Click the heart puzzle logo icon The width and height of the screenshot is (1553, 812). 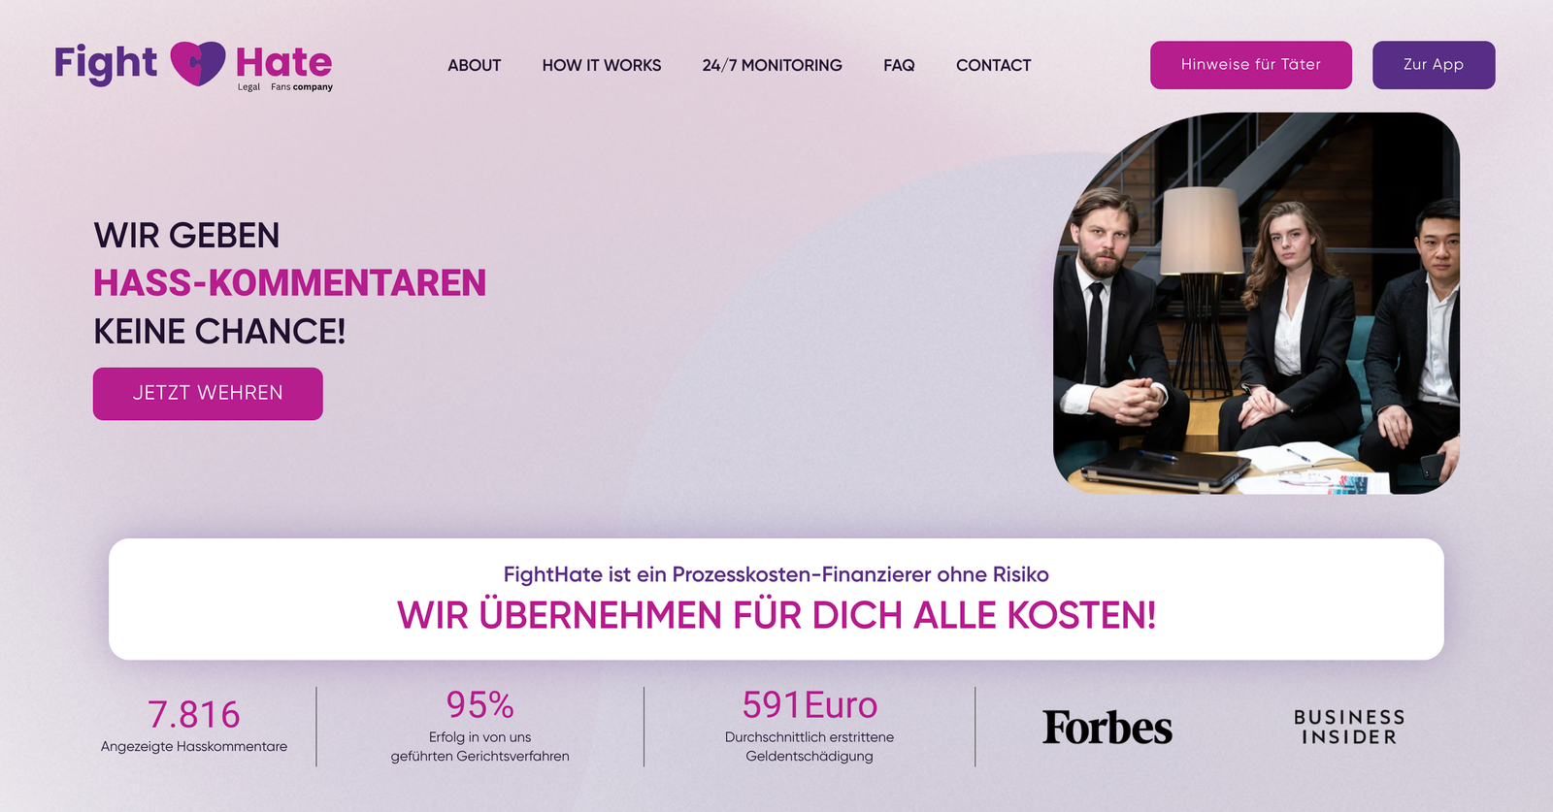(198, 63)
